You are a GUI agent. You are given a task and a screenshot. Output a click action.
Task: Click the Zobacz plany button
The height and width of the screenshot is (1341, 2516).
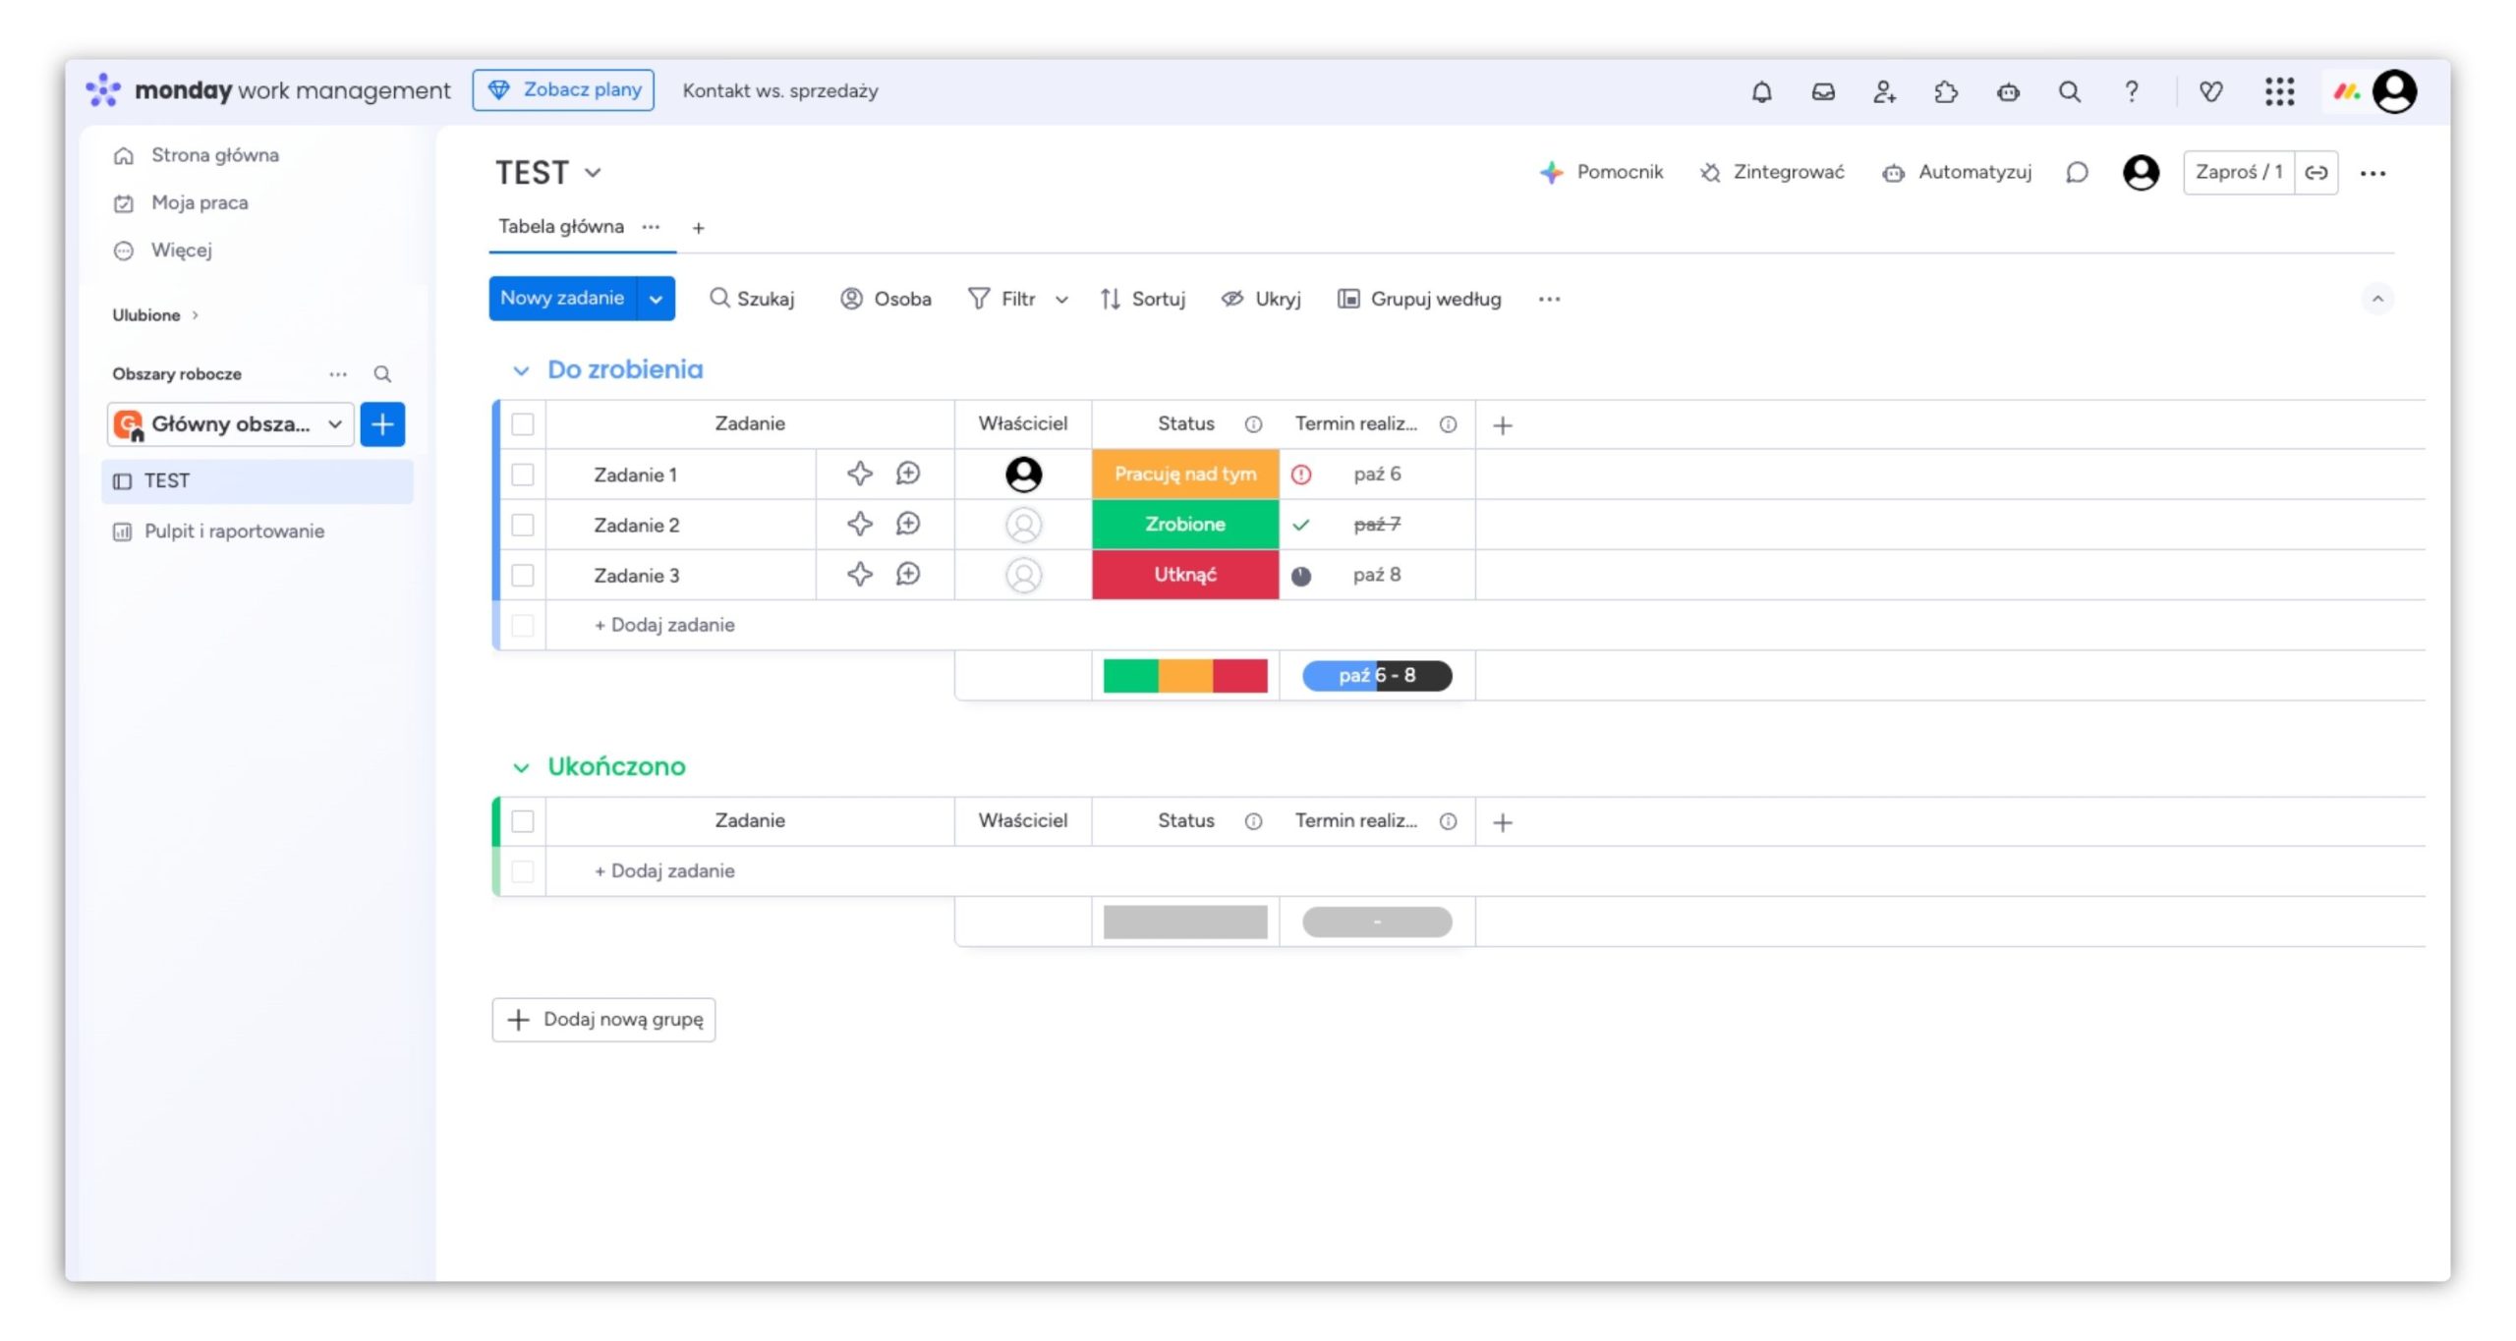(563, 90)
